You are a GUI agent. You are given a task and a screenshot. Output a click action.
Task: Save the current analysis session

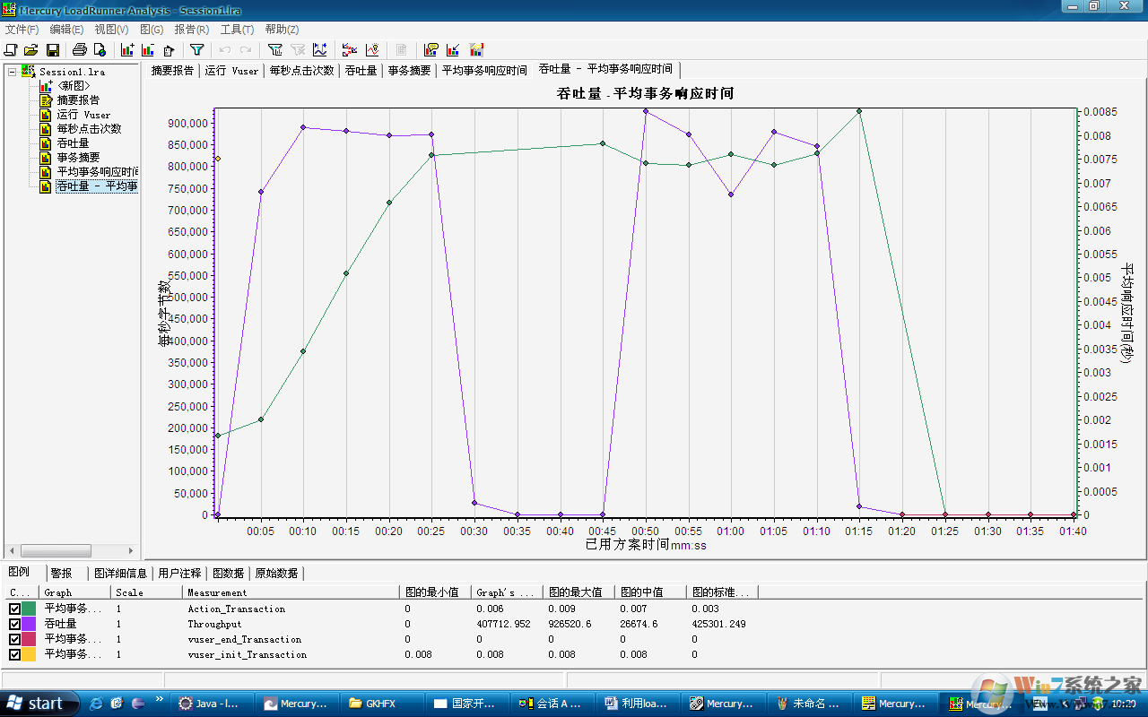(53, 50)
